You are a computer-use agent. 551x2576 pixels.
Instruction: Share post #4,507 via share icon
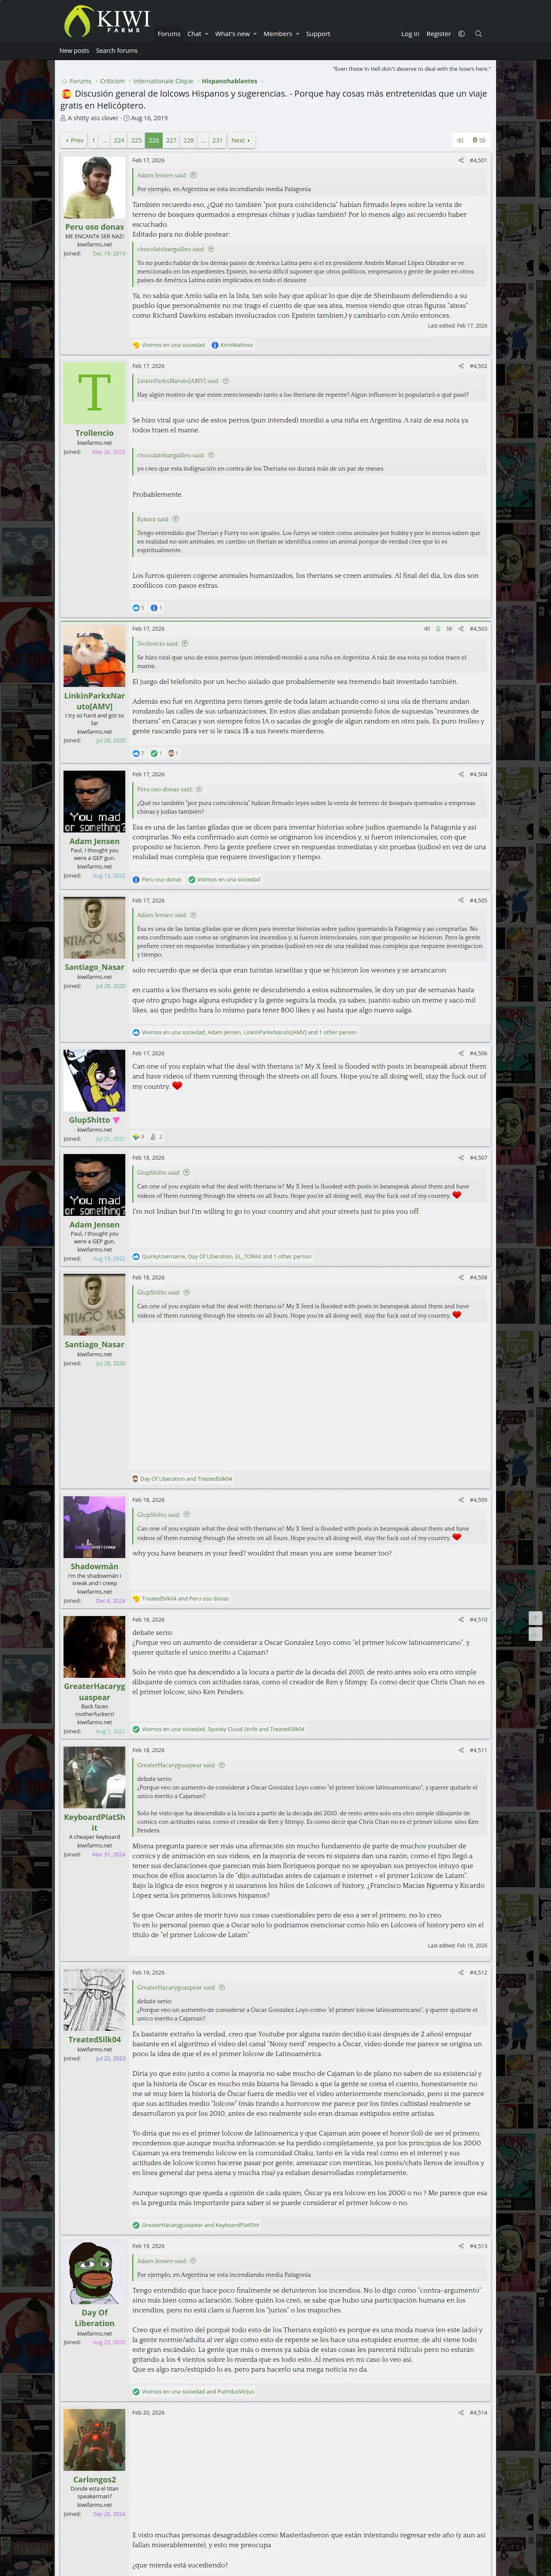(x=461, y=1157)
